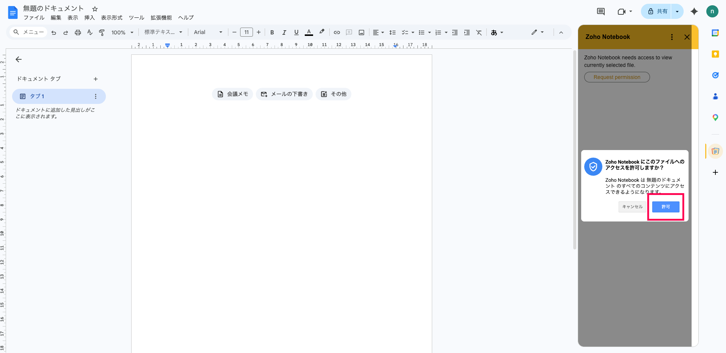Toggle bold formatting

pyautogui.click(x=272, y=33)
